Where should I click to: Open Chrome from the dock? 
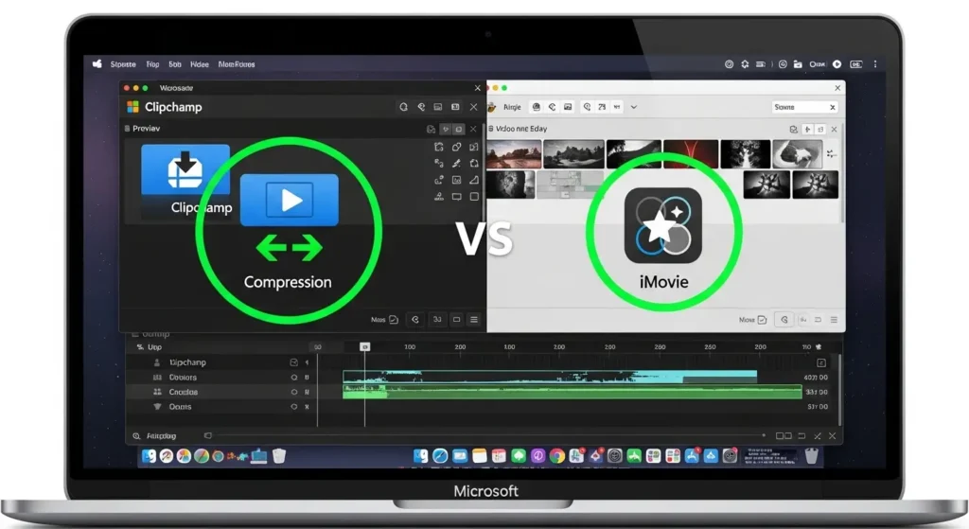click(557, 456)
